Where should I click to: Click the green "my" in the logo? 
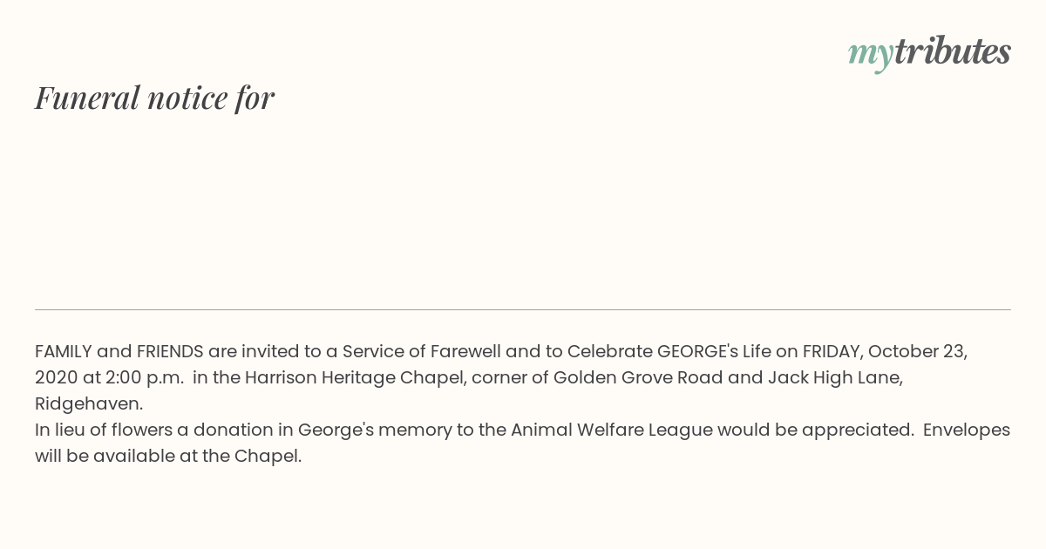click(x=870, y=55)
